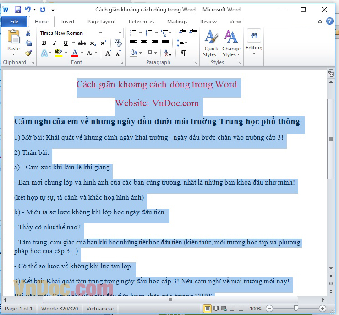This screenshot has height=315, width=339.
Task: Save the document with the floppy icon
Action: pyautogui.click(x=18, y=10)
